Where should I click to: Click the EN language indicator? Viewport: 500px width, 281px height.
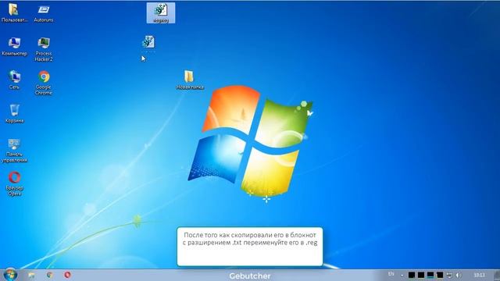[x=391, y=274]
